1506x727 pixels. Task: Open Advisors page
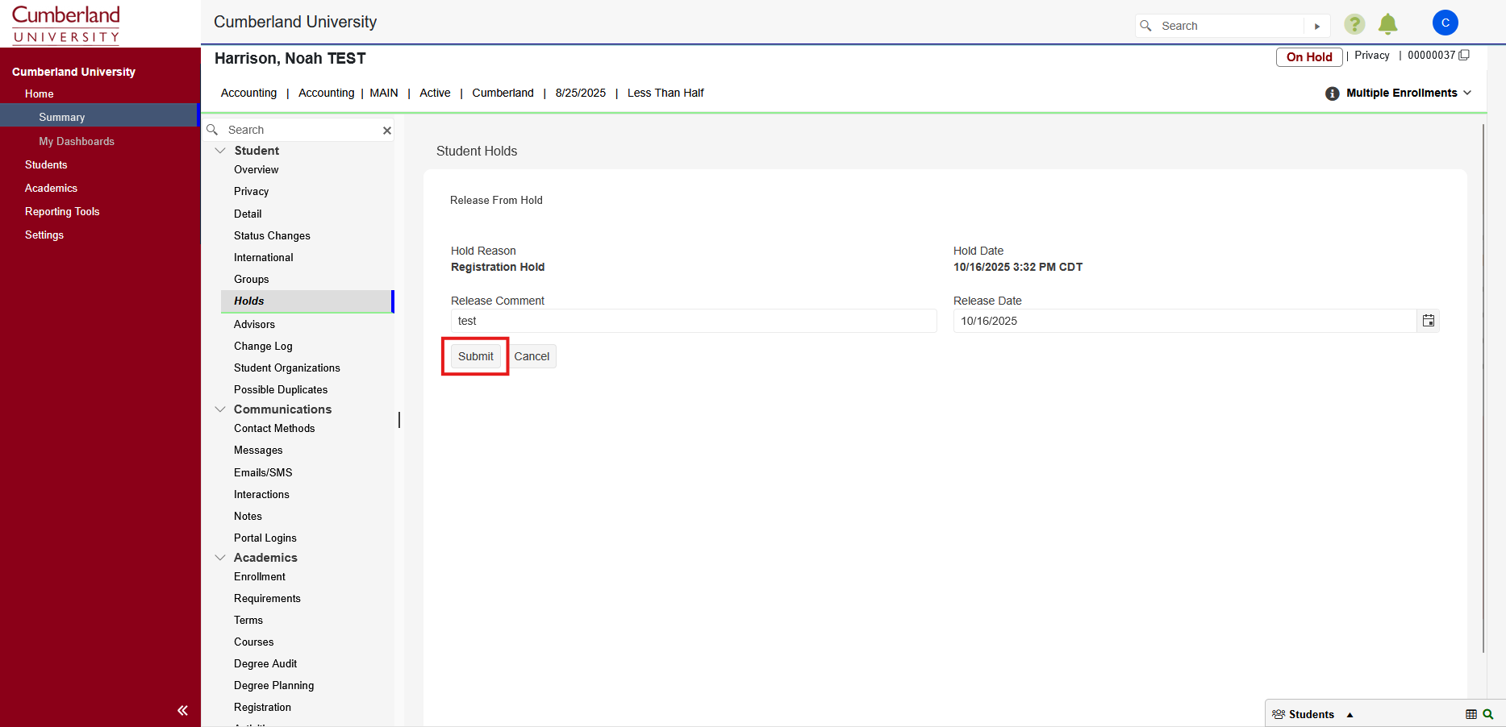click(x=254, y=324)
